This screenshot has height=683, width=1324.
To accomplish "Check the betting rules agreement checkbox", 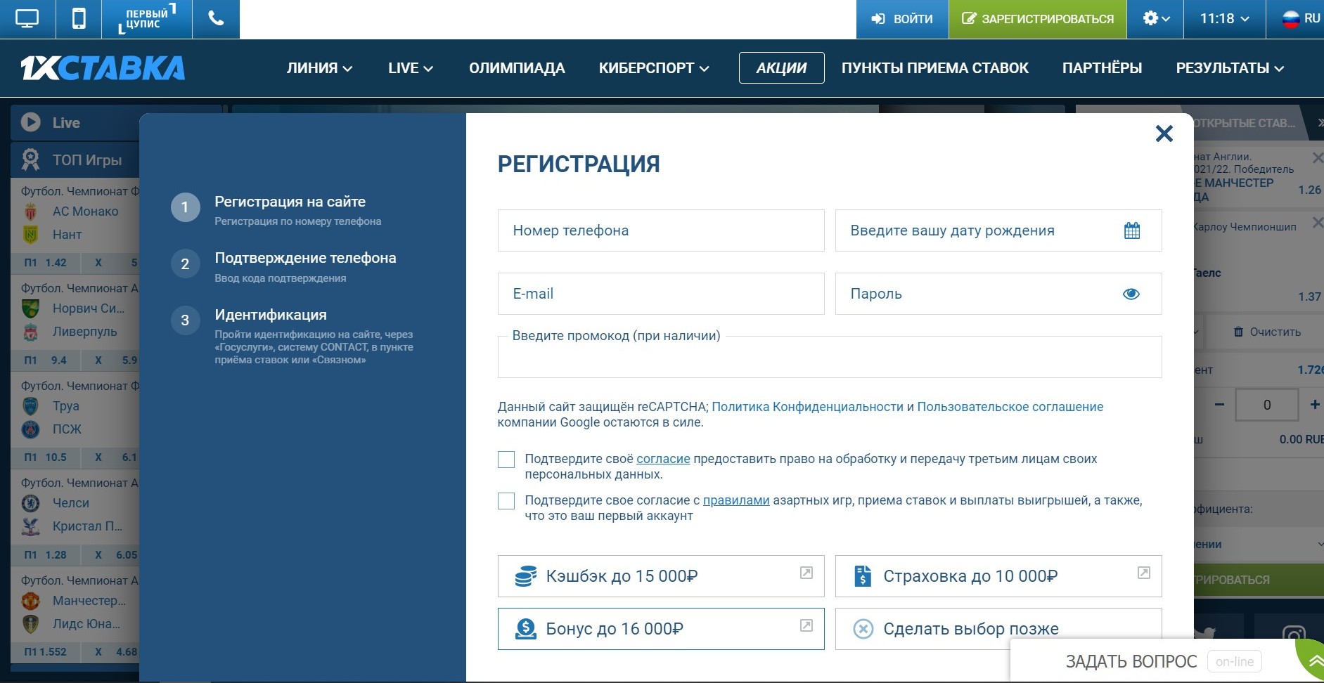I will point(506,501).
